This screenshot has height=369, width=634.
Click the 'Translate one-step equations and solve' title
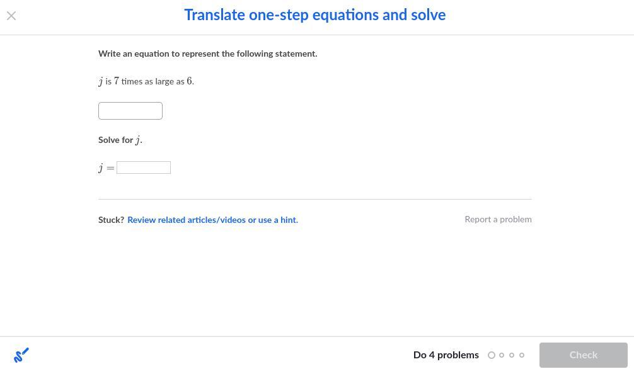pyautogui.click(x=314, y=15)
